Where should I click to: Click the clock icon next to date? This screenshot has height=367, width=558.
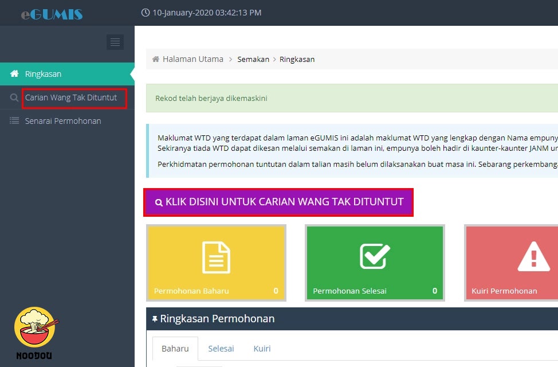[x=145, y=13]
